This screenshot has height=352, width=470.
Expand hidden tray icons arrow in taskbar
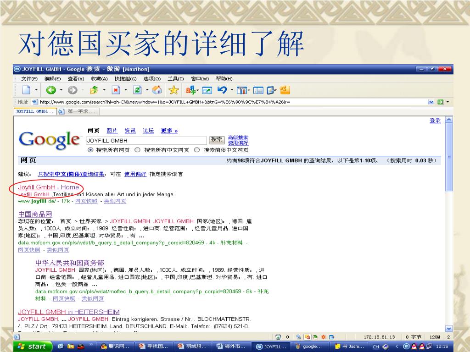(x=397, y=346)
